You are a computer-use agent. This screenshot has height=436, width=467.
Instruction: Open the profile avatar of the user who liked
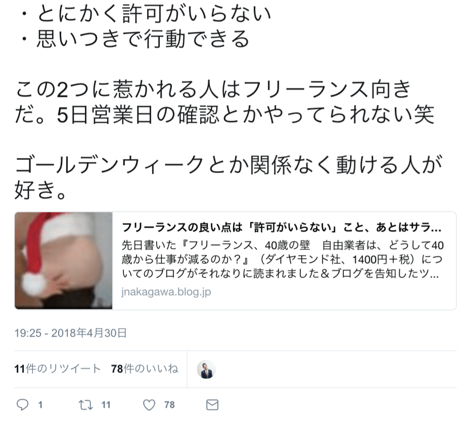[x=206, y=369]
